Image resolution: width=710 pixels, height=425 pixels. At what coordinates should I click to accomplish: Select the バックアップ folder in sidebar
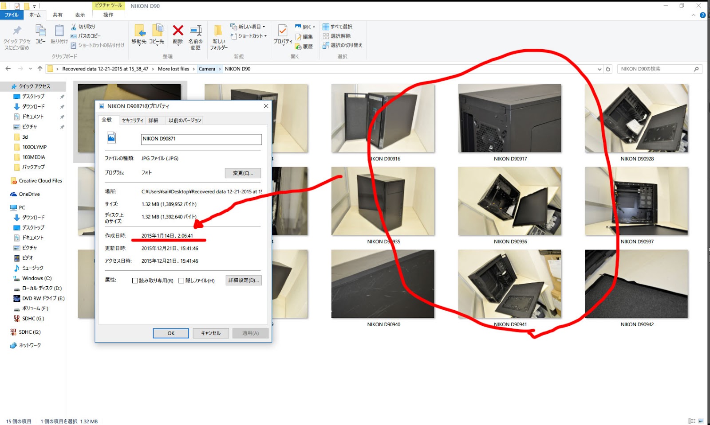coord(30,167)
